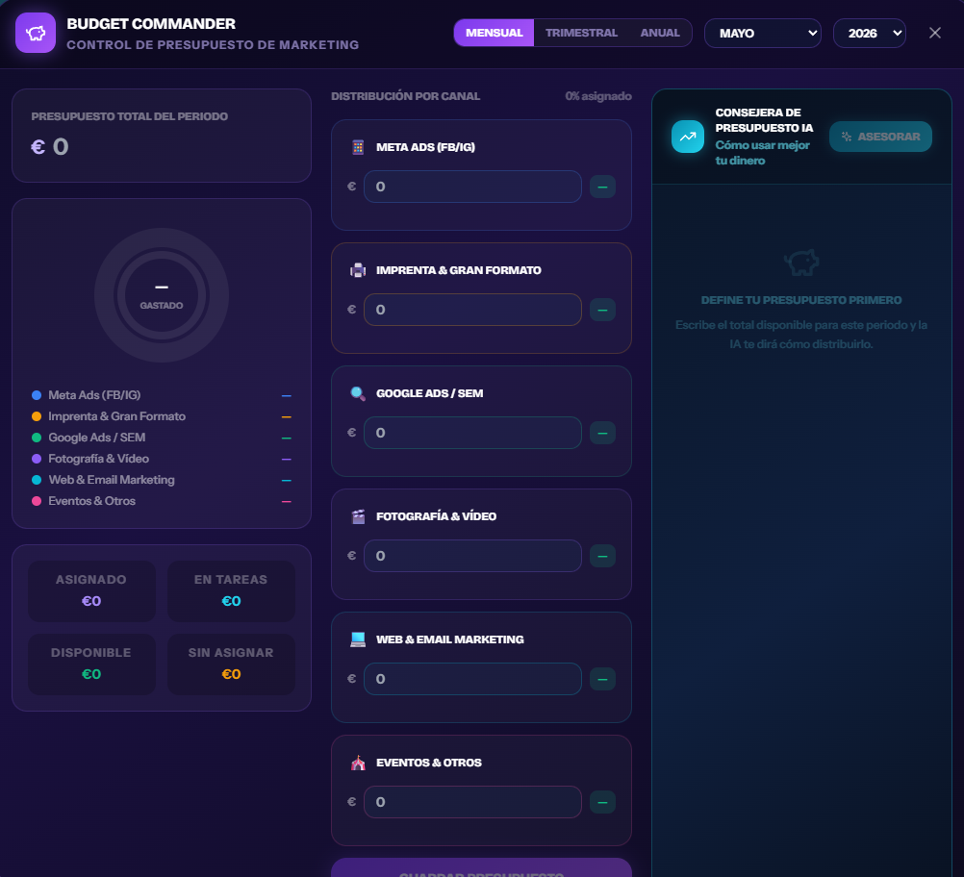Toggle the minus button beside Google Ads amount

pyautogui.click(x=602, y=433)
